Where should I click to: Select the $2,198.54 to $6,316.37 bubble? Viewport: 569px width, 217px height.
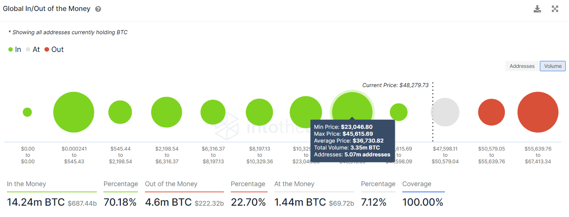167,112
